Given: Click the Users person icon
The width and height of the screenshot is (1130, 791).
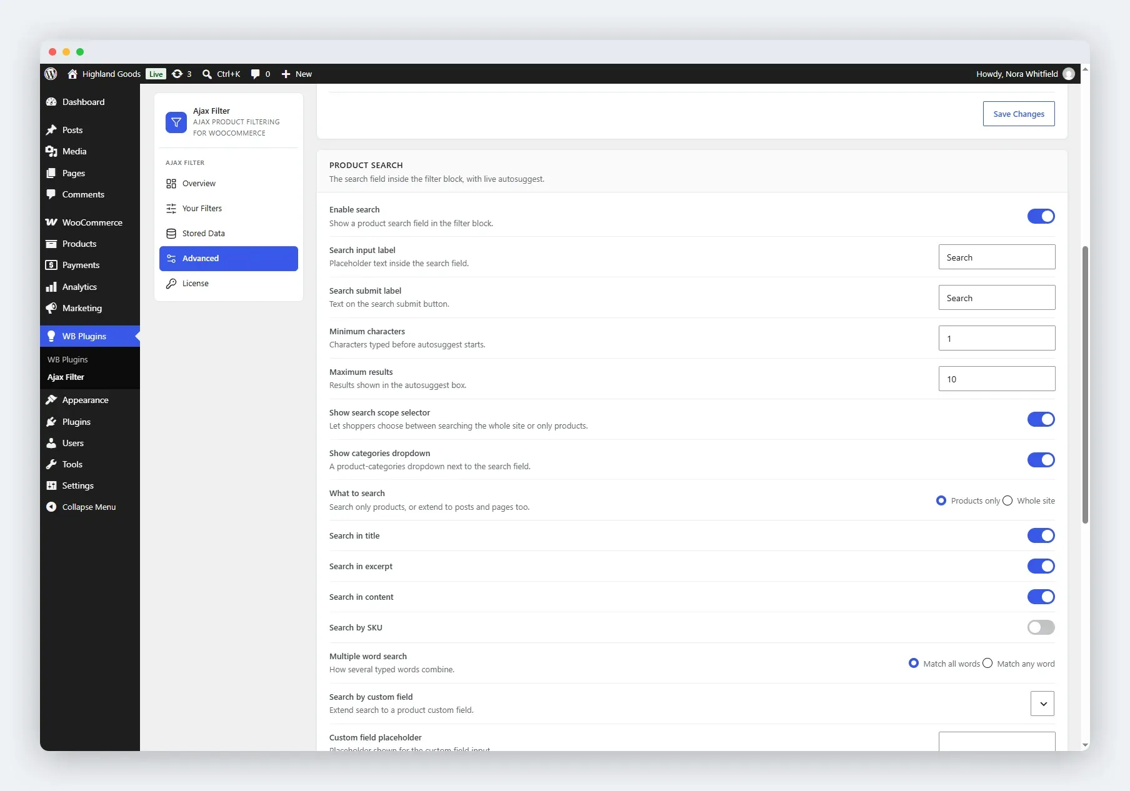Looking at the screenshot, I should [x=51, y=443].
